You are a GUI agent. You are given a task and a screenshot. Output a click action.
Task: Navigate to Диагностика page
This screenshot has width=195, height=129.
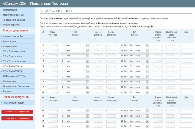click(10, 41)
